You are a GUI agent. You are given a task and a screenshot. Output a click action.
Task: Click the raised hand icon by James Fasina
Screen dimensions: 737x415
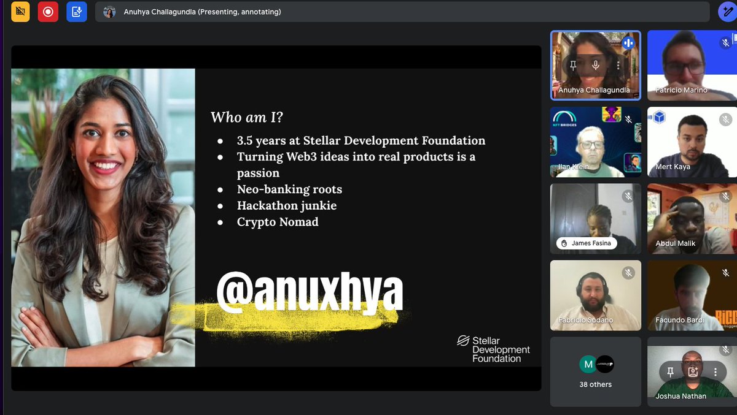563,243
